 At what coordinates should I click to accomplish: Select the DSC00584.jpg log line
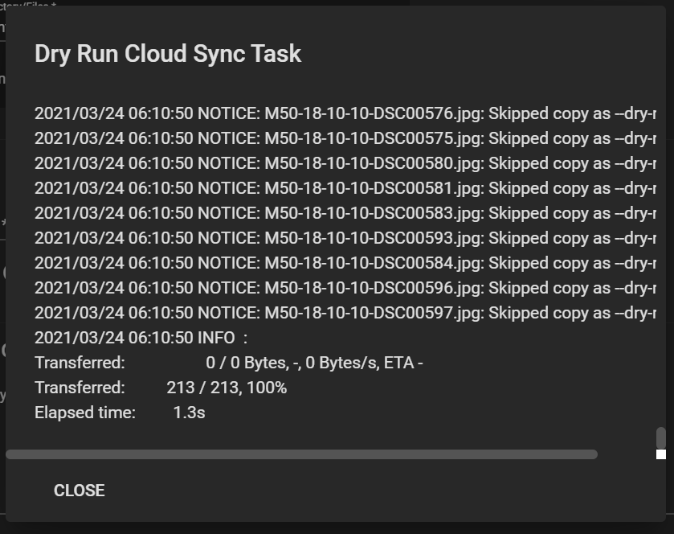(x=345, y=263)
